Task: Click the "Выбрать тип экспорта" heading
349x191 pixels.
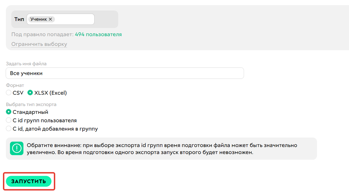Action: [x=31, y=104]
